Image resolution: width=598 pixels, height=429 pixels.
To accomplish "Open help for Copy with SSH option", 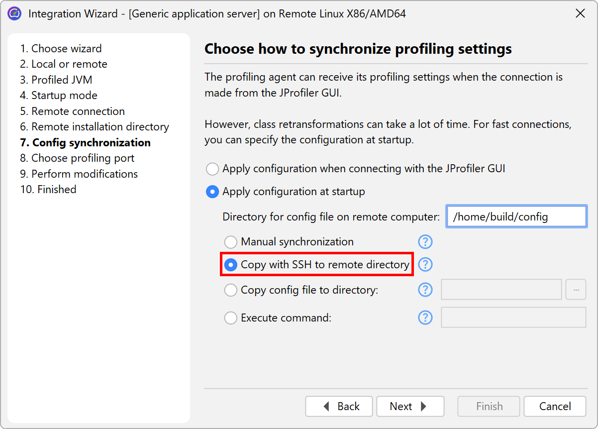I will (x=425, y=265).
